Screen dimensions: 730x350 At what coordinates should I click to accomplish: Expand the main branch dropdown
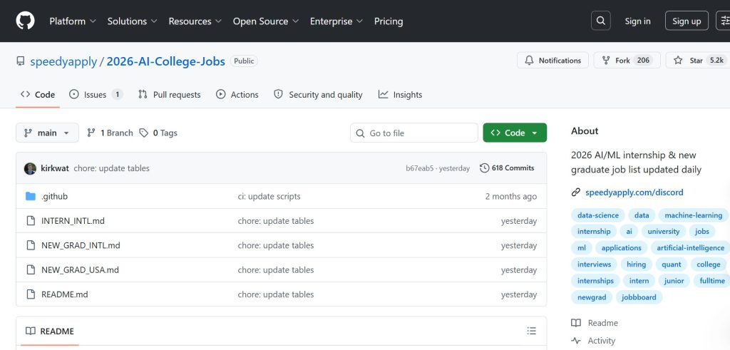47,133
